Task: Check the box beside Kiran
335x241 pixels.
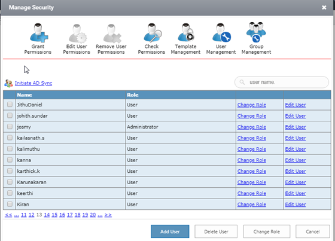Action: point(10,204)
